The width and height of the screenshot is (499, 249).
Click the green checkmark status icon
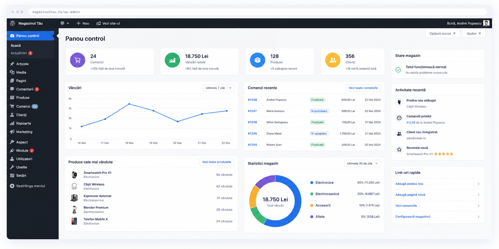tap(398, 70)
